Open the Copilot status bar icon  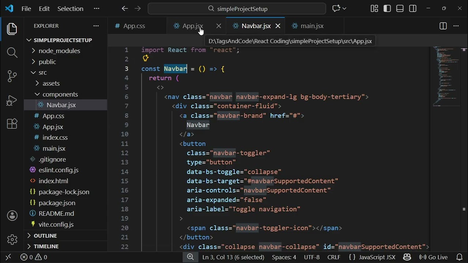pos(407,257)
